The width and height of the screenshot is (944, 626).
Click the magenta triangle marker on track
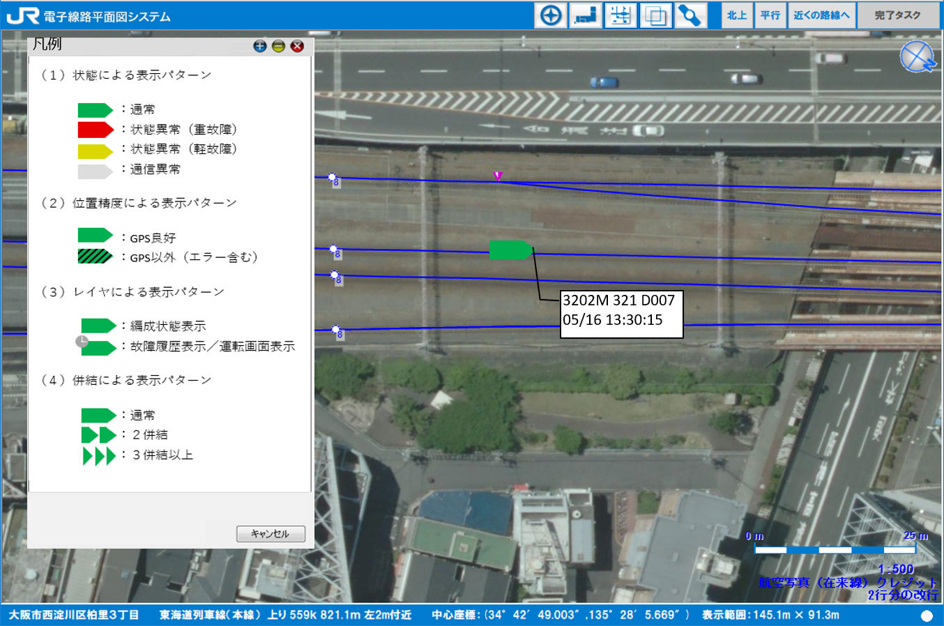498,176
